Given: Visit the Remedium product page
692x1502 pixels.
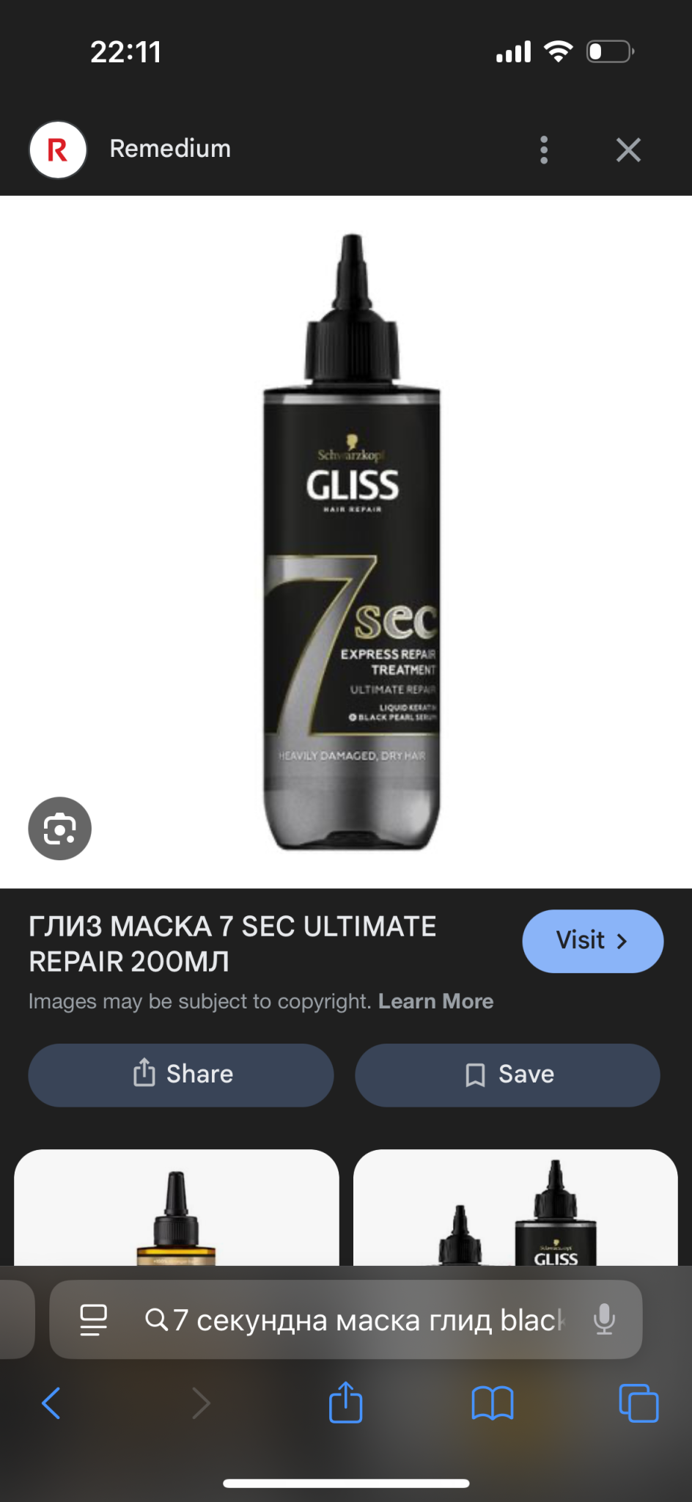Looking at the screenshot, I should [x=592, y=941].
